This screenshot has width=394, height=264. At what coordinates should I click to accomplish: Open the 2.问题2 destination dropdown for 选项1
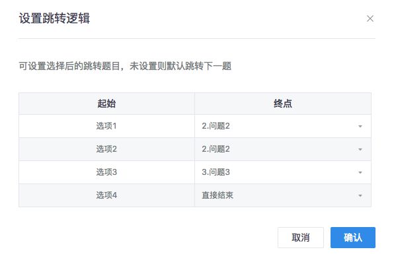(283, 126)
